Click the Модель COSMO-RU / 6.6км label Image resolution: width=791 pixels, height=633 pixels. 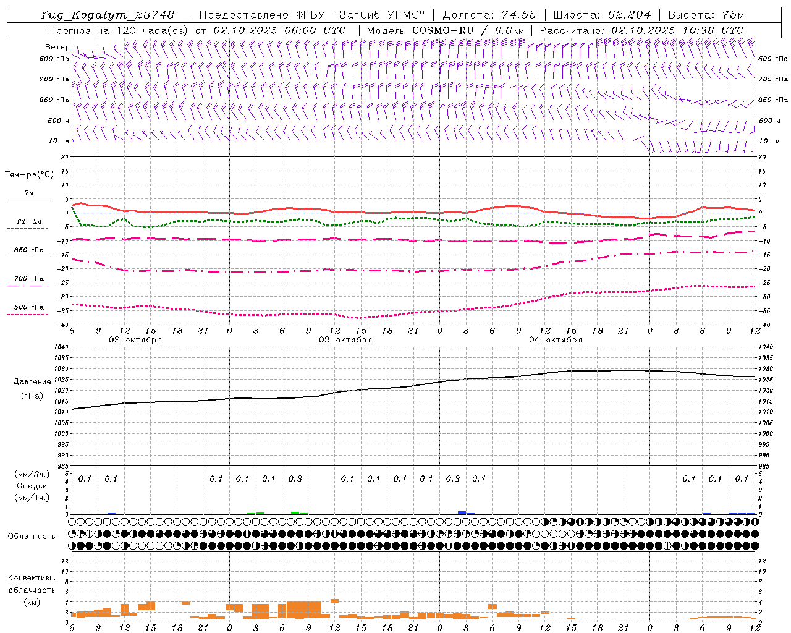446,30
